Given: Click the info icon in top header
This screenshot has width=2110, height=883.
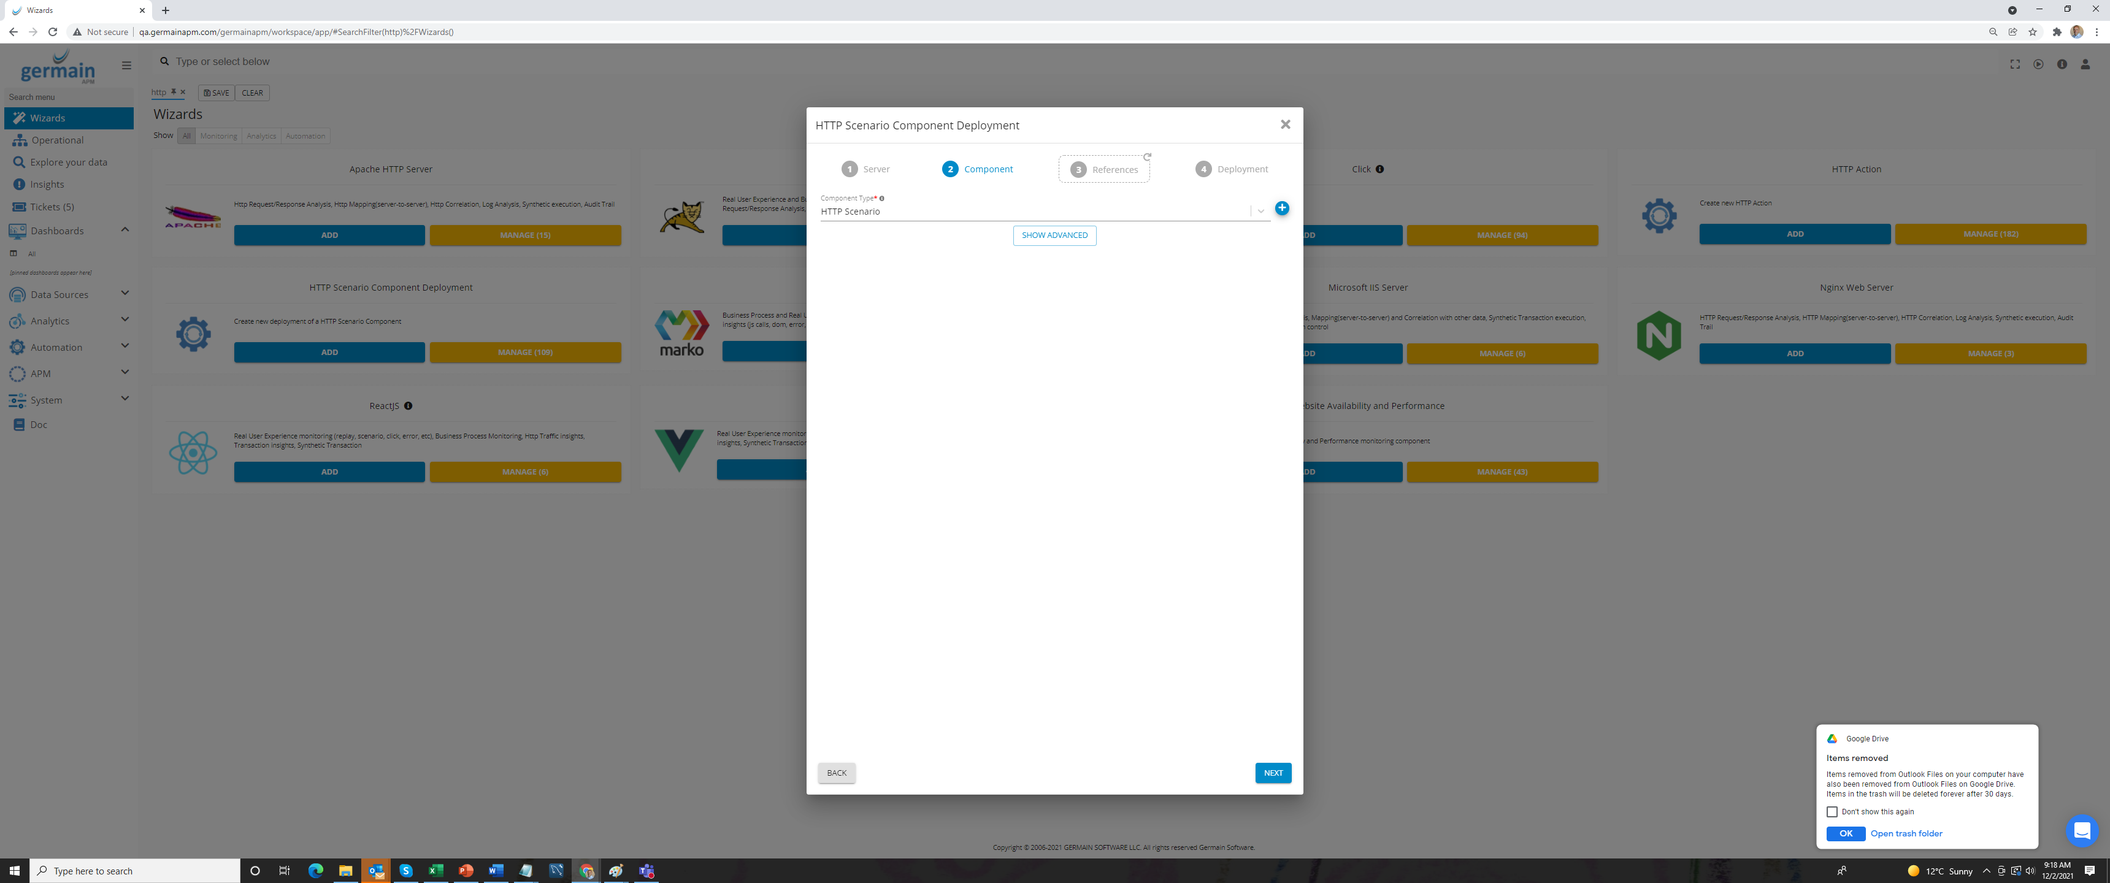Looking at the screenshot, I should 2062,64.
